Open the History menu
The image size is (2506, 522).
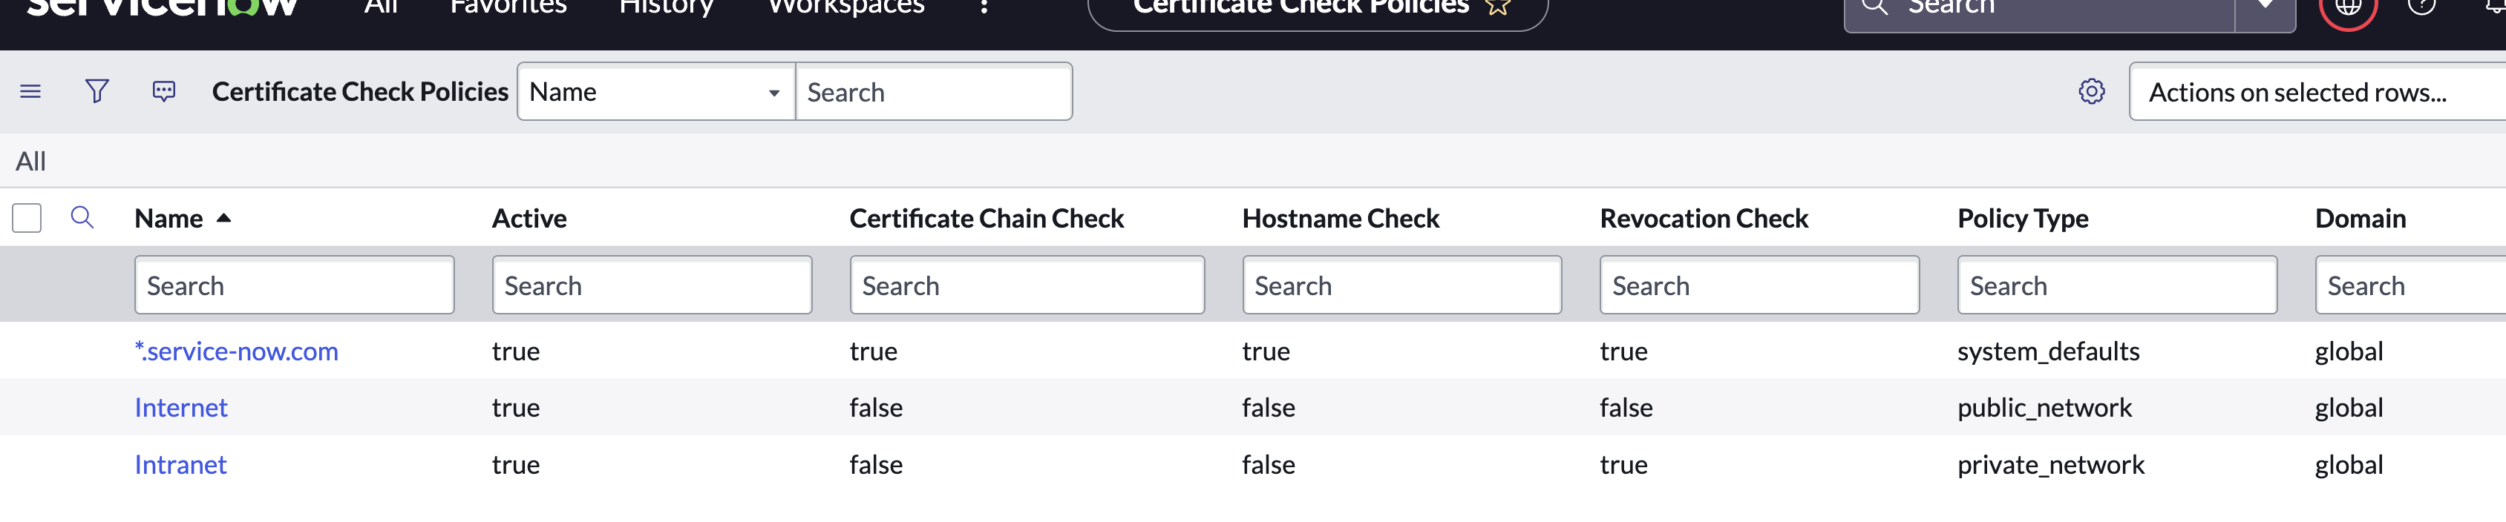click(x=667, y=7)
